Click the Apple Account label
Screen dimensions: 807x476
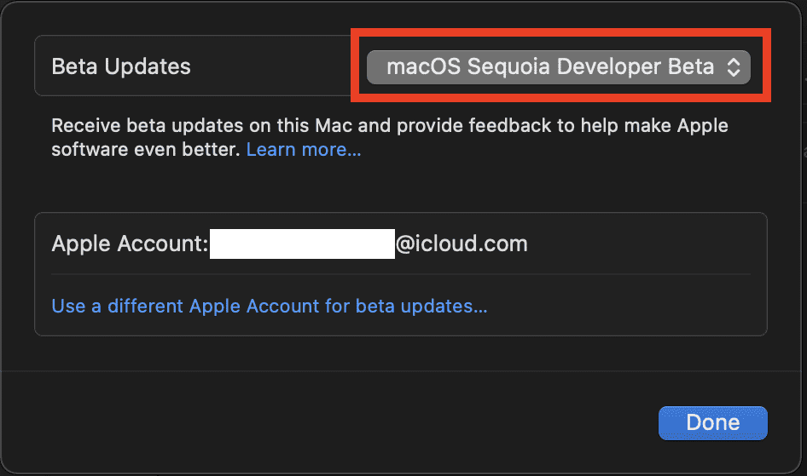point(130,244)
